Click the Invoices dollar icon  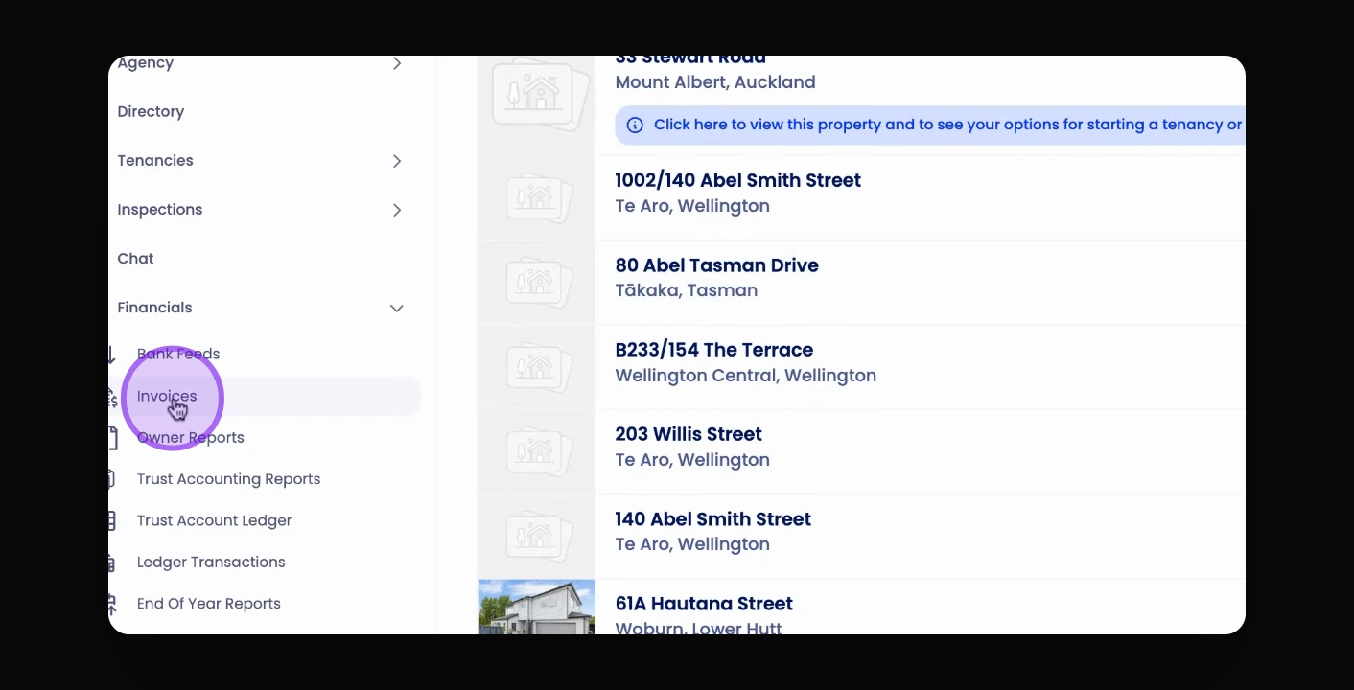pyautogui.click(x=113, y=397)
